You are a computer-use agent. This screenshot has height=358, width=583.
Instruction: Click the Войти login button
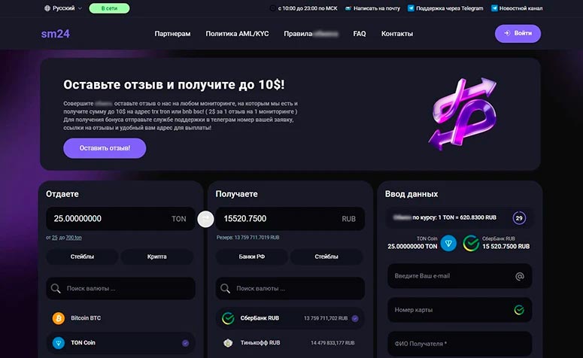tap(518, 33)
